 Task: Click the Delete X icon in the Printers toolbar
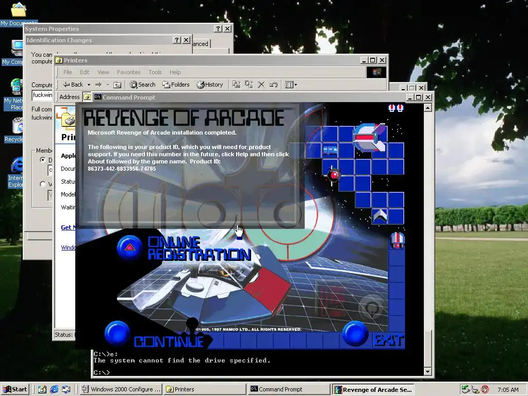click(261, 85)
